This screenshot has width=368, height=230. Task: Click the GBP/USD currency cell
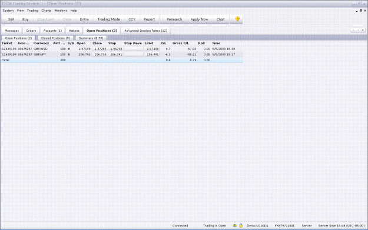click(x=41, y=49)
